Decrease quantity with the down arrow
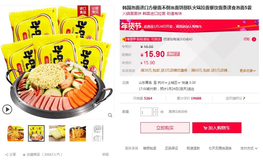Image resolution: width=263 pixels, height=160 pixels. tap(155, 114)
